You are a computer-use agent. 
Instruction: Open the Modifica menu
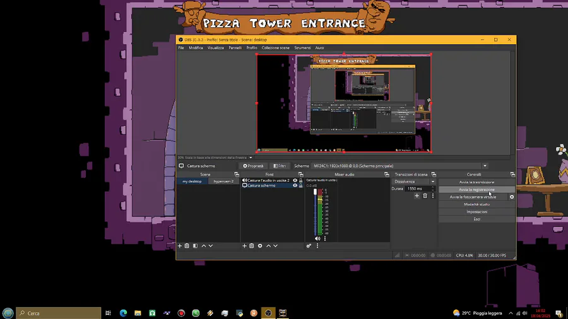click(x=196, y=48)
